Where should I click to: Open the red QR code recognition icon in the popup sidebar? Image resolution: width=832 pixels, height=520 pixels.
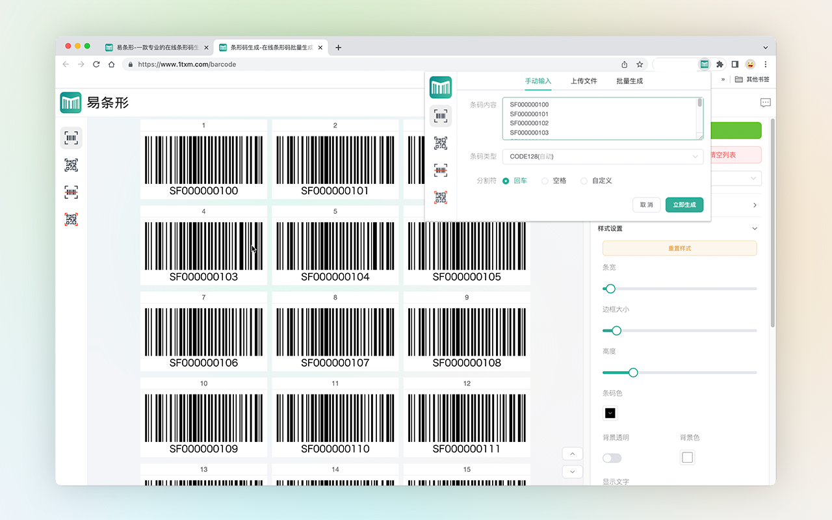point(441,198)
